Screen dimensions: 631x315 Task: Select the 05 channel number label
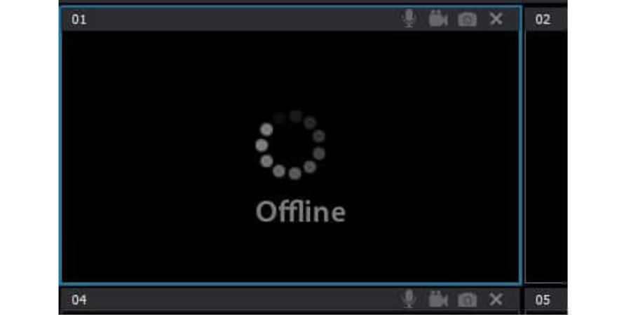pos(543,300)
